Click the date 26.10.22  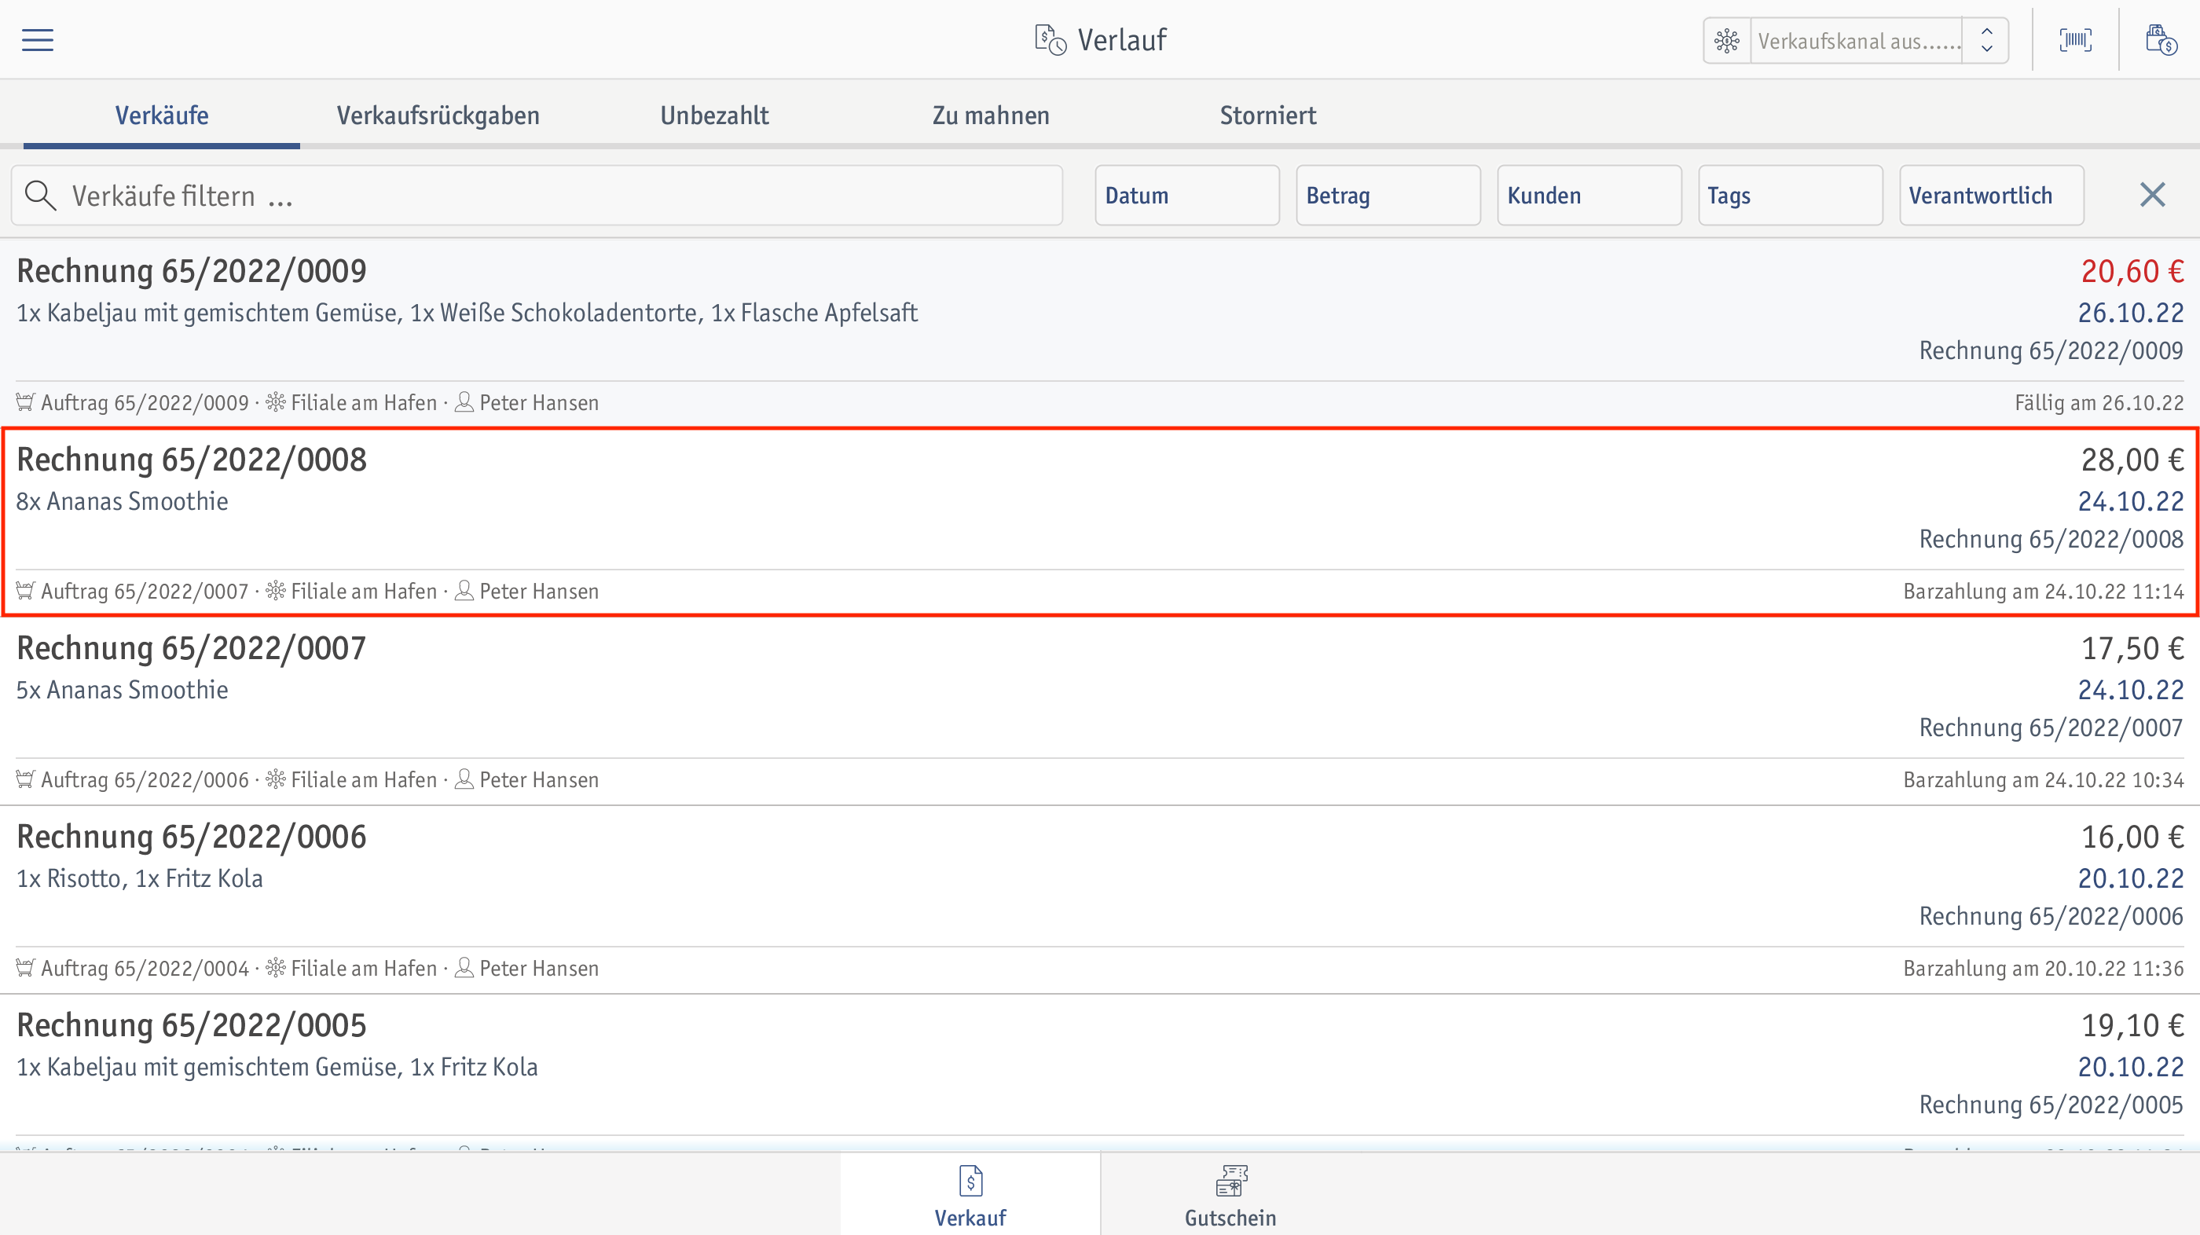[2131, 313]
